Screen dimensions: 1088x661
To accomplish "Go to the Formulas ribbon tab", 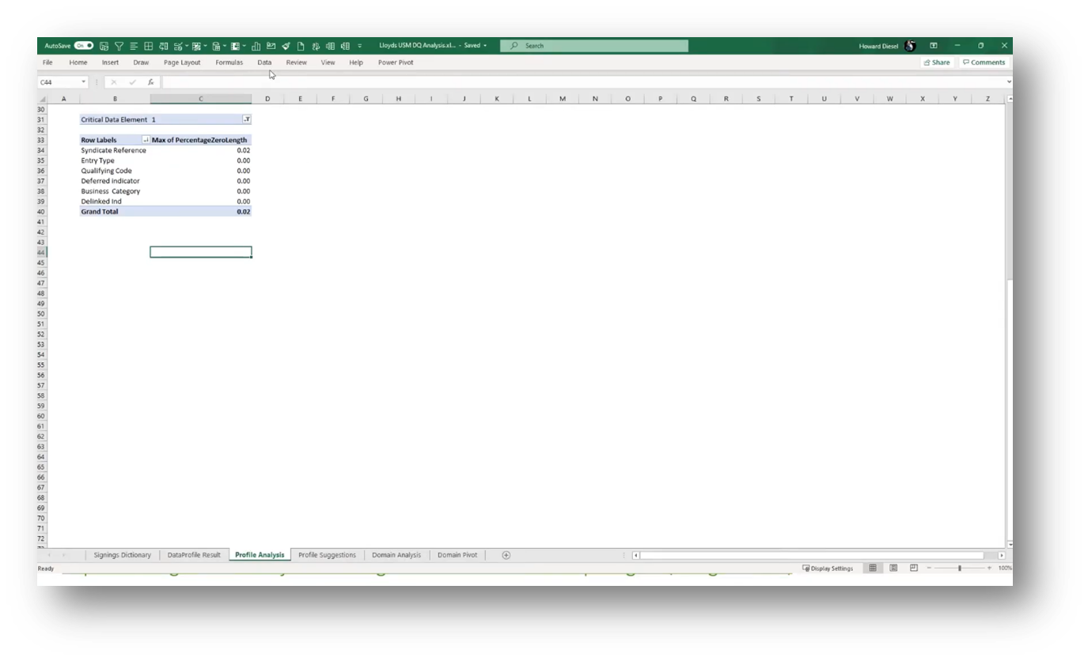I will (229, 62).
